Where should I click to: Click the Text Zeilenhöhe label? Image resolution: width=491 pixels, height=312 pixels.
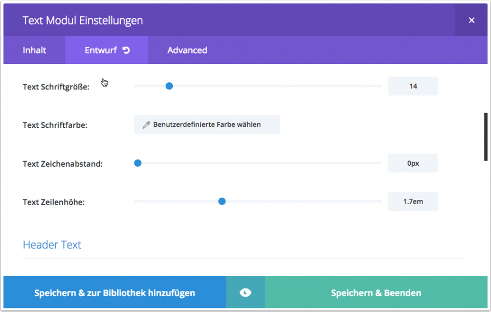click(54, 202)
